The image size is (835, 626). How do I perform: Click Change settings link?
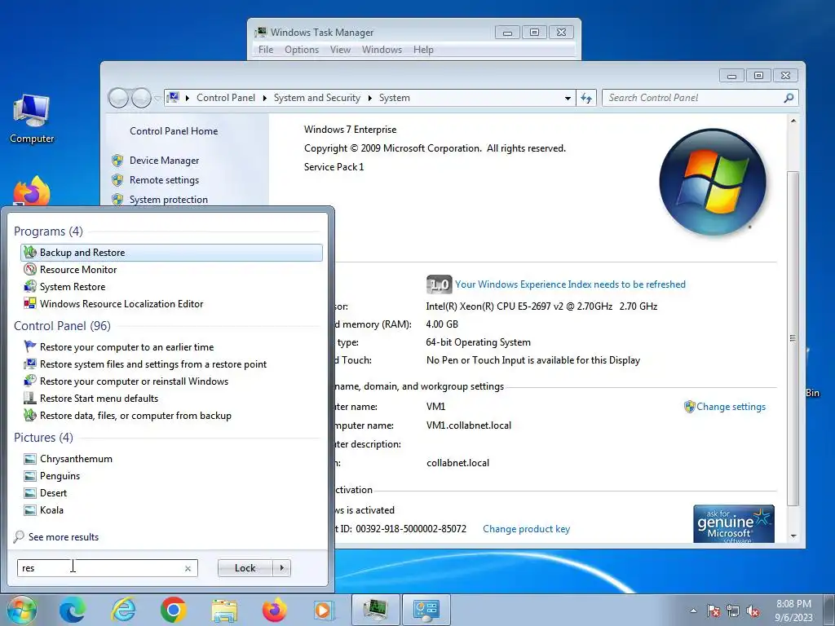731,407
